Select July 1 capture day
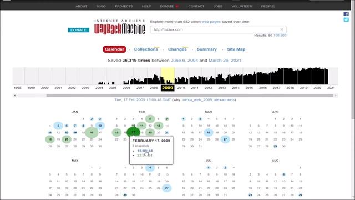The height and width of the screenshot is (200, 355). tap(209, 168)
